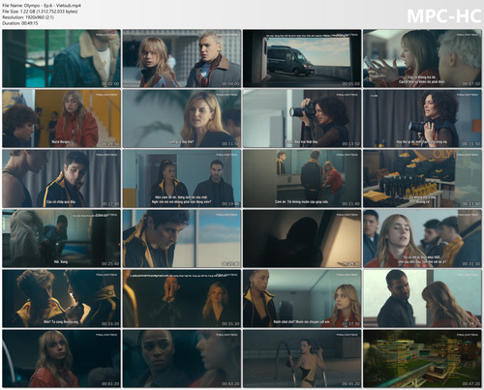Select the 00:31:30 frame of blonde girl in crowd
The width and height of the screenshot is (484, 390).
(423, 238)
